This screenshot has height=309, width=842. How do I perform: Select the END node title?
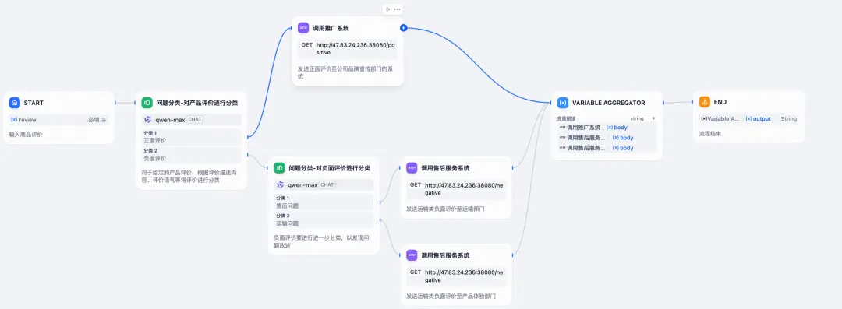(x=720, y=102)
